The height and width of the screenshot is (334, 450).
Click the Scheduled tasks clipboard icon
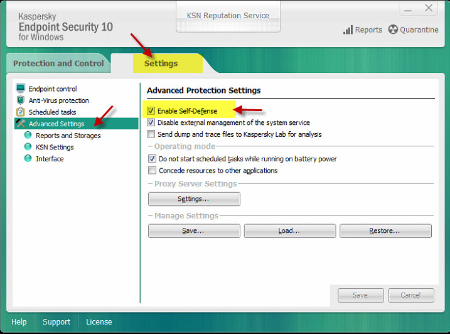pyautogui.click(x=20, y=112)
